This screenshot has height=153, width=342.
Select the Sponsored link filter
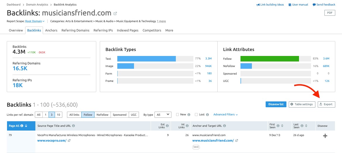coord(120,115)
